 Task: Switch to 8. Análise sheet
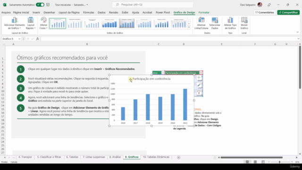[x=115, y=157]
